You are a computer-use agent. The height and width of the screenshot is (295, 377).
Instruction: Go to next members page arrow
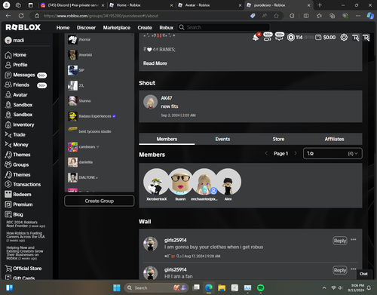[x=296, y=153]
